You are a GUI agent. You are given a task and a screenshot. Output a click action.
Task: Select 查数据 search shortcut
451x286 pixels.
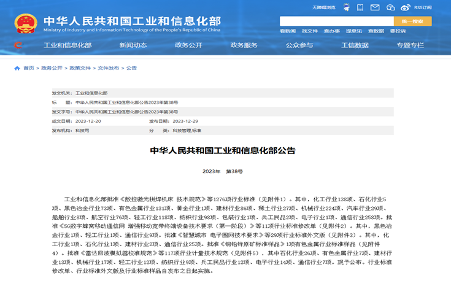(x=376, y=31)
